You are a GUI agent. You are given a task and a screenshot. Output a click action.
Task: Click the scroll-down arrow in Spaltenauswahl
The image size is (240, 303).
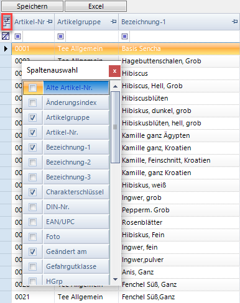coord(115,279)
